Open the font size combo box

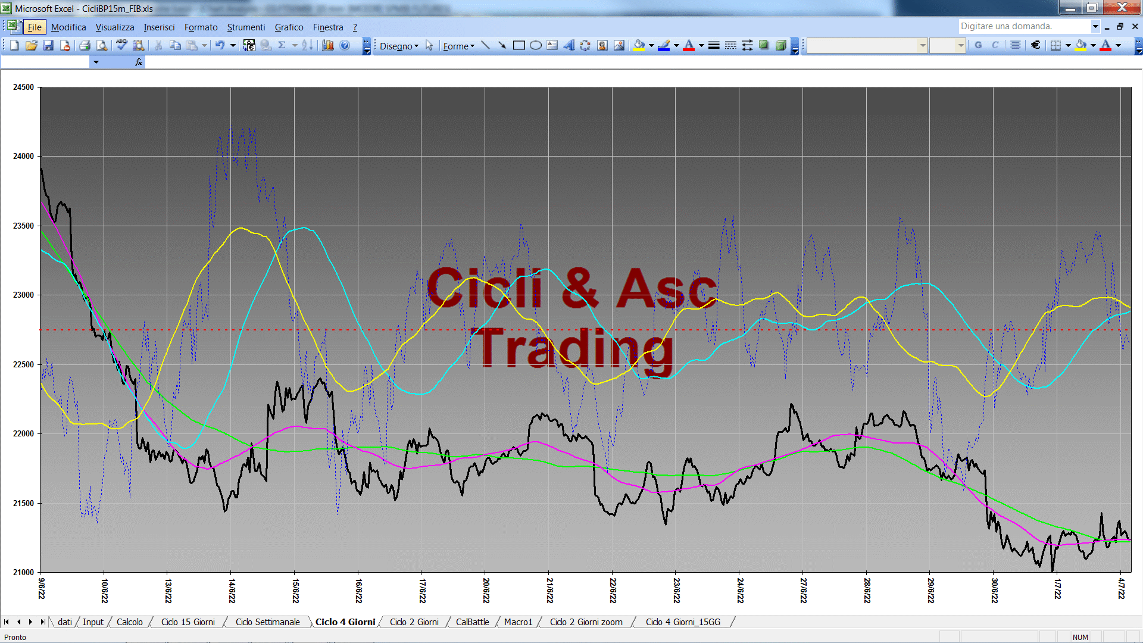[947, 45]
